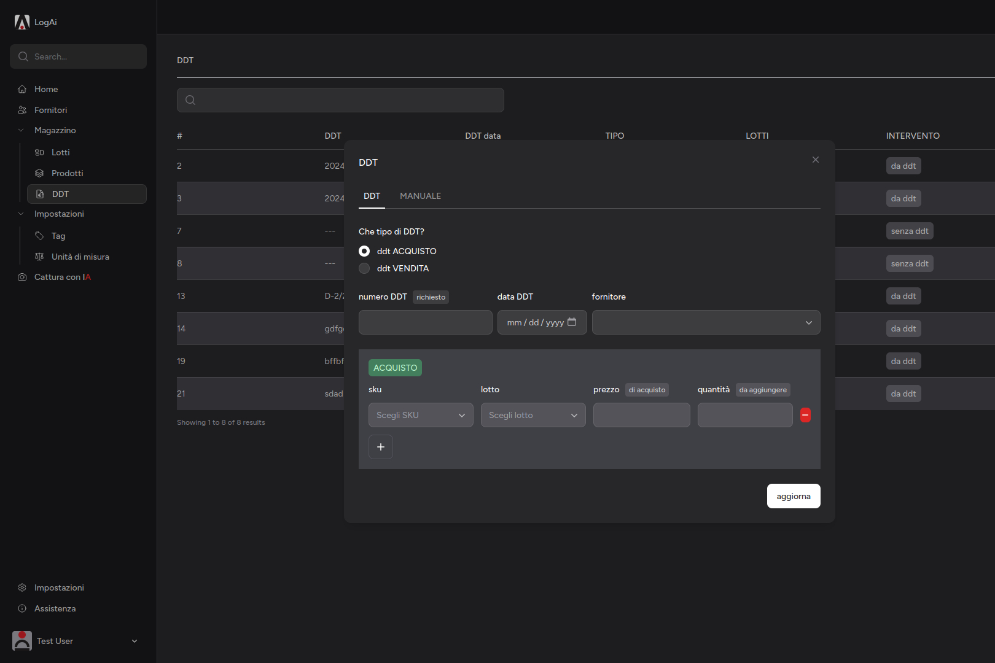
Task: Open Lotti under Magazzino
Action: pos(60,152)
